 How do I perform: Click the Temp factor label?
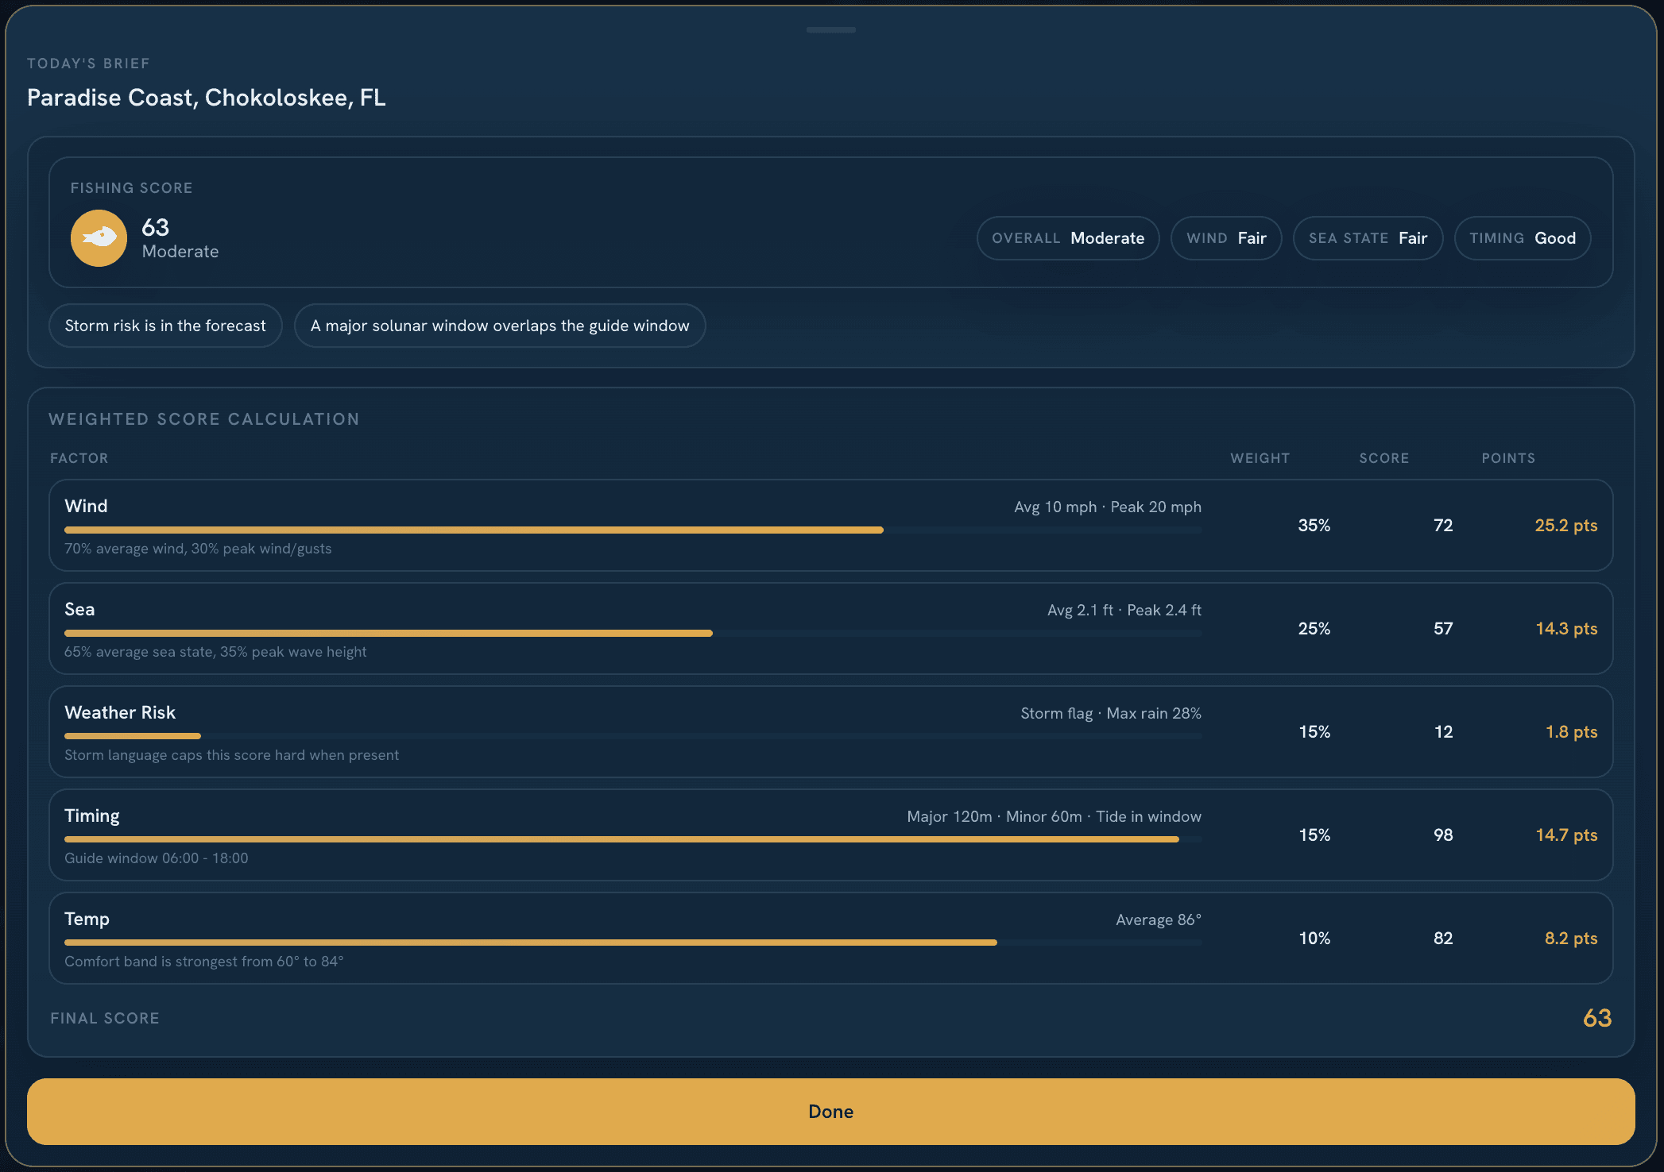click(87, 919)
